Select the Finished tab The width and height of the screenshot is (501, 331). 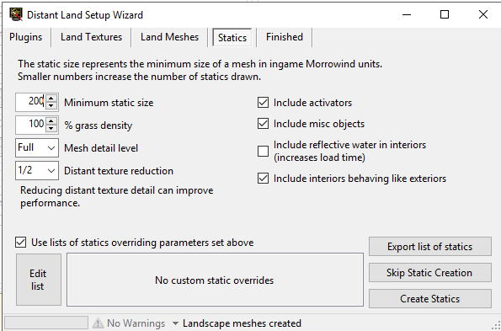pyautogui.click(x=285, y=37)
